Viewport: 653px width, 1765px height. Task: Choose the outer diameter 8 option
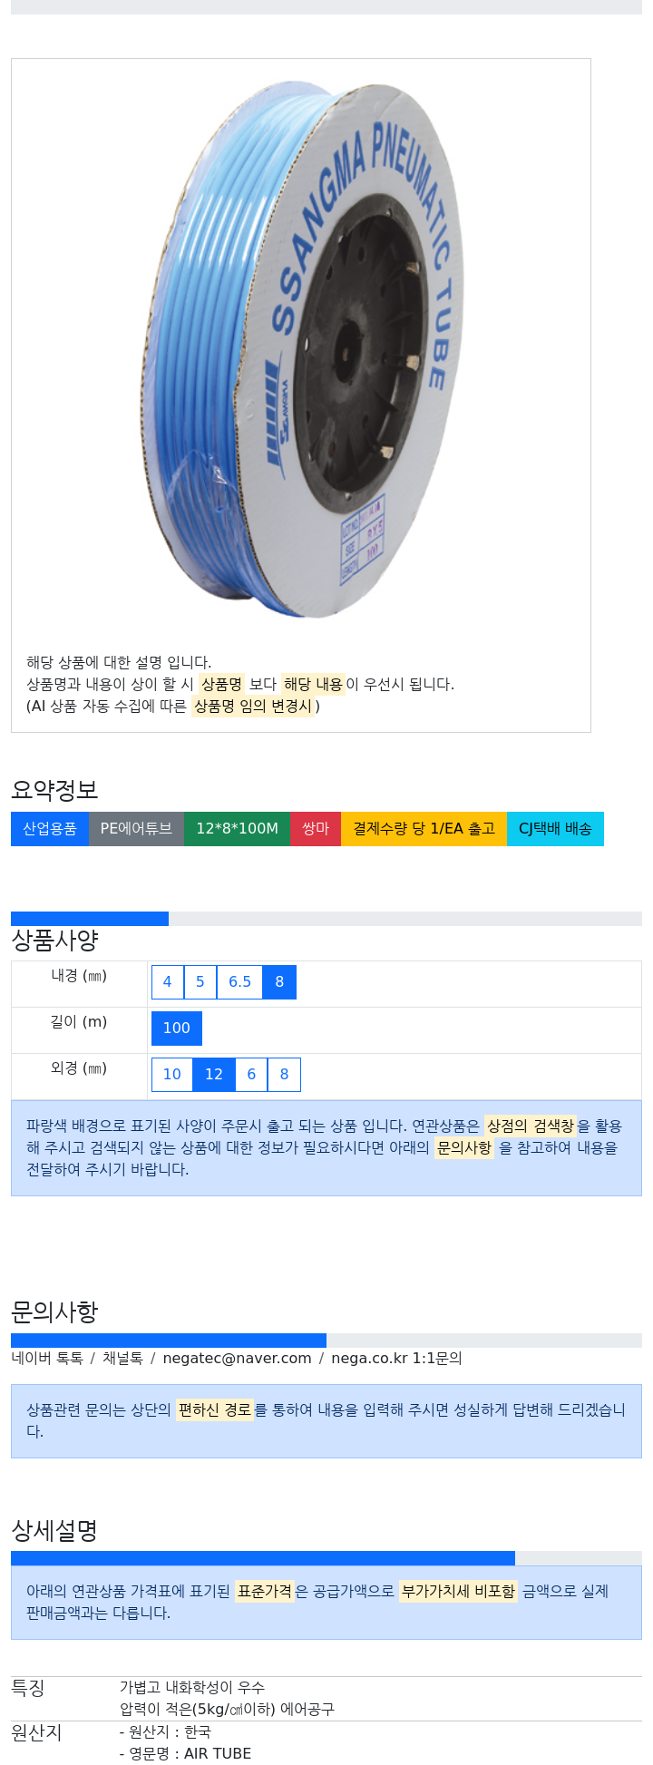284,1075
